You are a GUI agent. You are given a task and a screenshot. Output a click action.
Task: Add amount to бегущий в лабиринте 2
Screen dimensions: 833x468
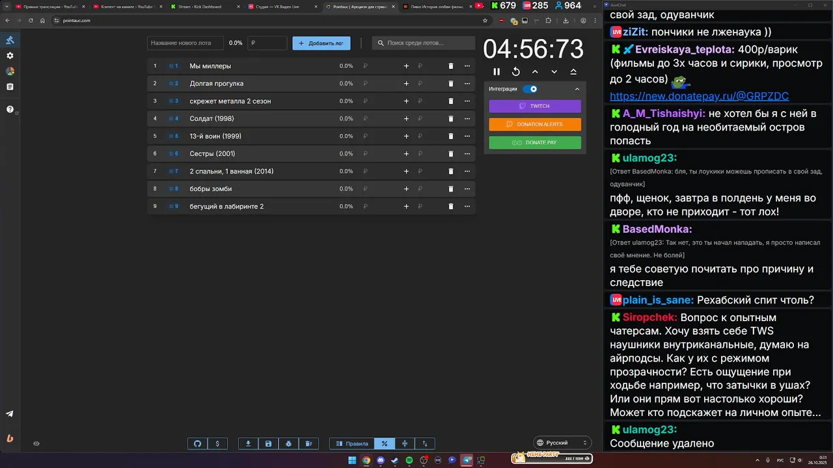pos(406,207)
